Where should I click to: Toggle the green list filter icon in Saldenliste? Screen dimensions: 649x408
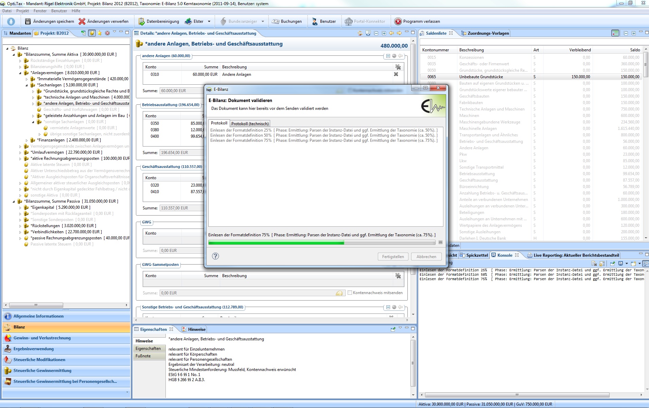click(x=615, y=33)
